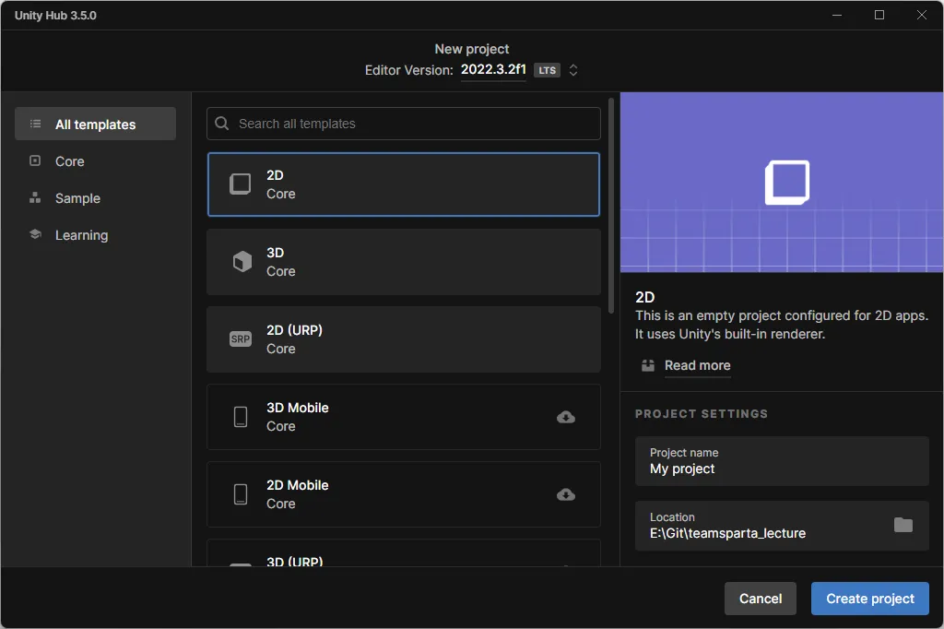Click the search magnifier icon
The image size is (944, 629).
click(x=221, y=124)
